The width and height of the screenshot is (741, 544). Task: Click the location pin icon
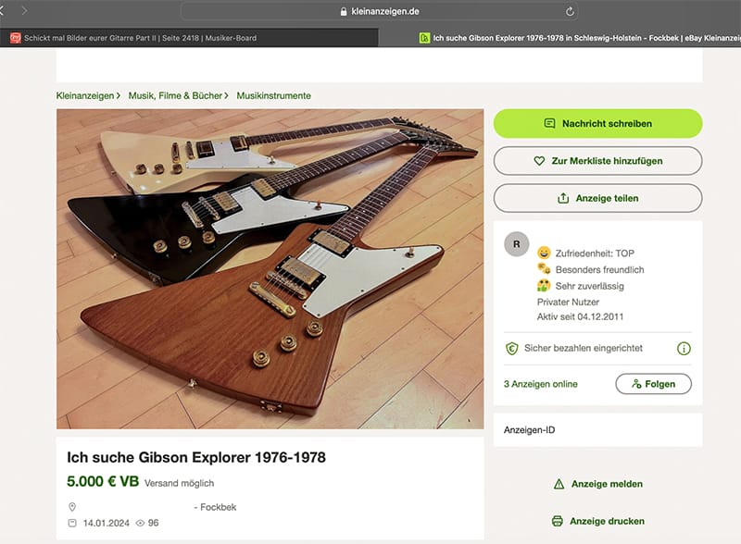click(72, 507)
